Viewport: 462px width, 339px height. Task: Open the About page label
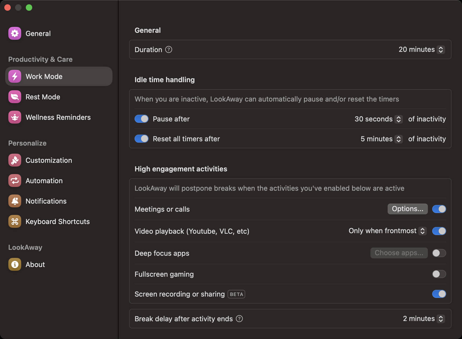[x=35, y=264]
